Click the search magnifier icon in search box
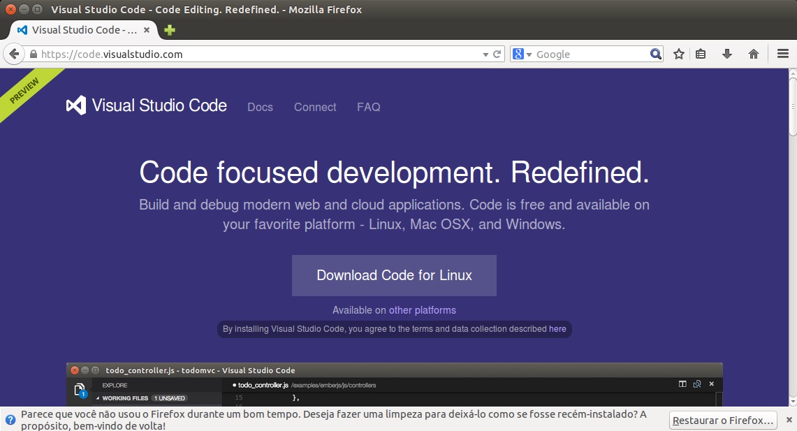 coord(655,54)
